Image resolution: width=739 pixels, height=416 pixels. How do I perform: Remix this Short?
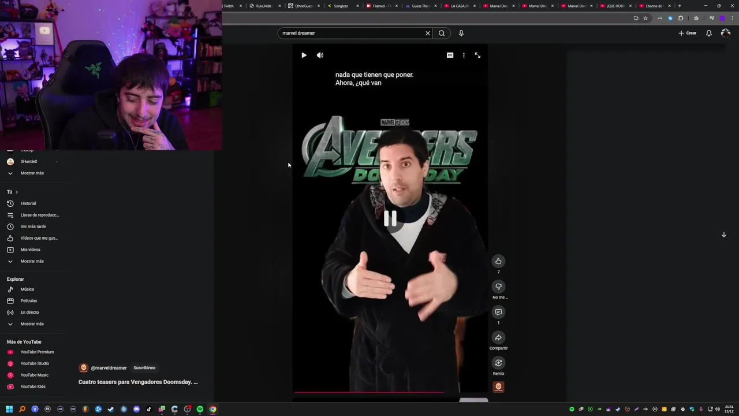coord(498,363)
